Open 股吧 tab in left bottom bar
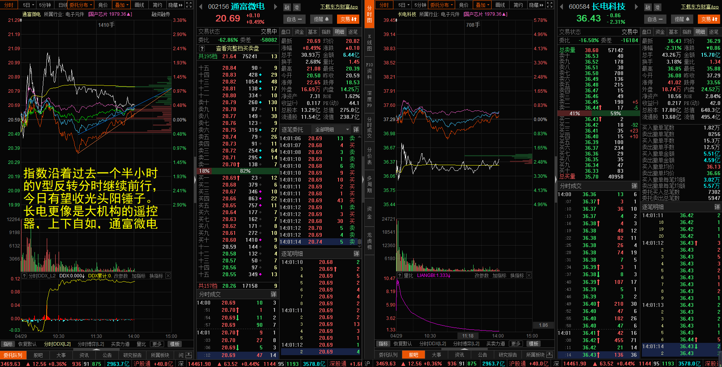This screenshot has width=722, height=367. [x=38, y=355]
